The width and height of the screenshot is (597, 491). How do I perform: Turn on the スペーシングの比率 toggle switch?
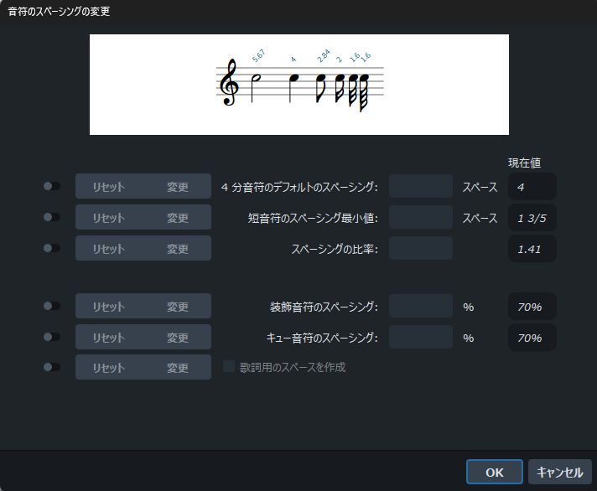[x=52, y=249]
